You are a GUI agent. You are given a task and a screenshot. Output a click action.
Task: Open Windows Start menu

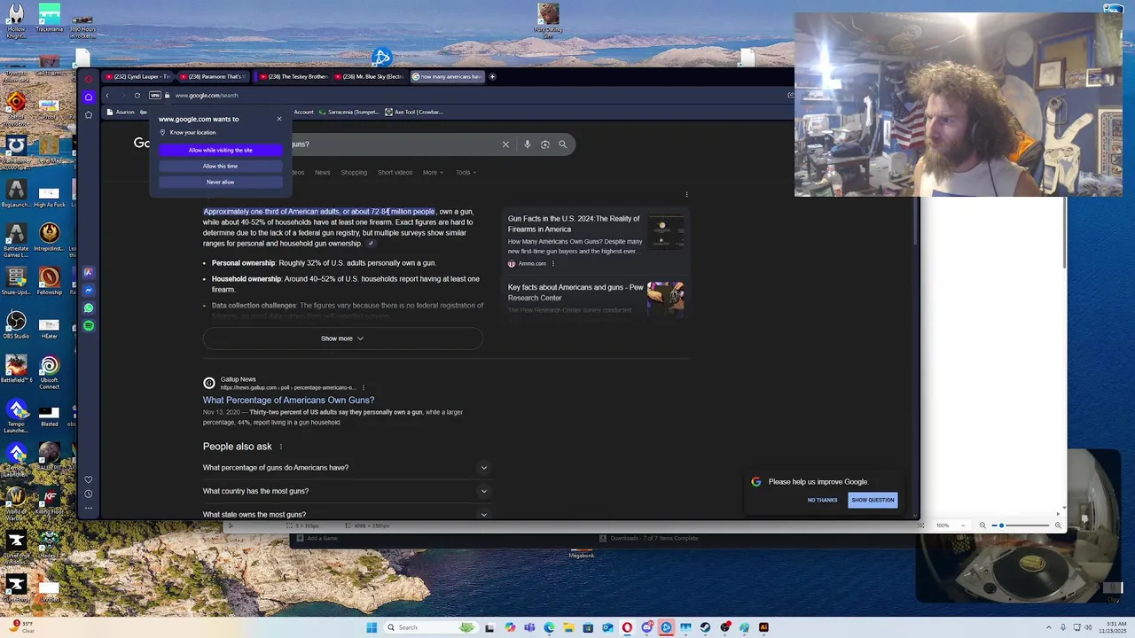click(372, 627)
